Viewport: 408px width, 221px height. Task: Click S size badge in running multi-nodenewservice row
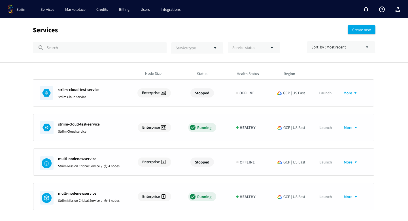pos(163,196)
